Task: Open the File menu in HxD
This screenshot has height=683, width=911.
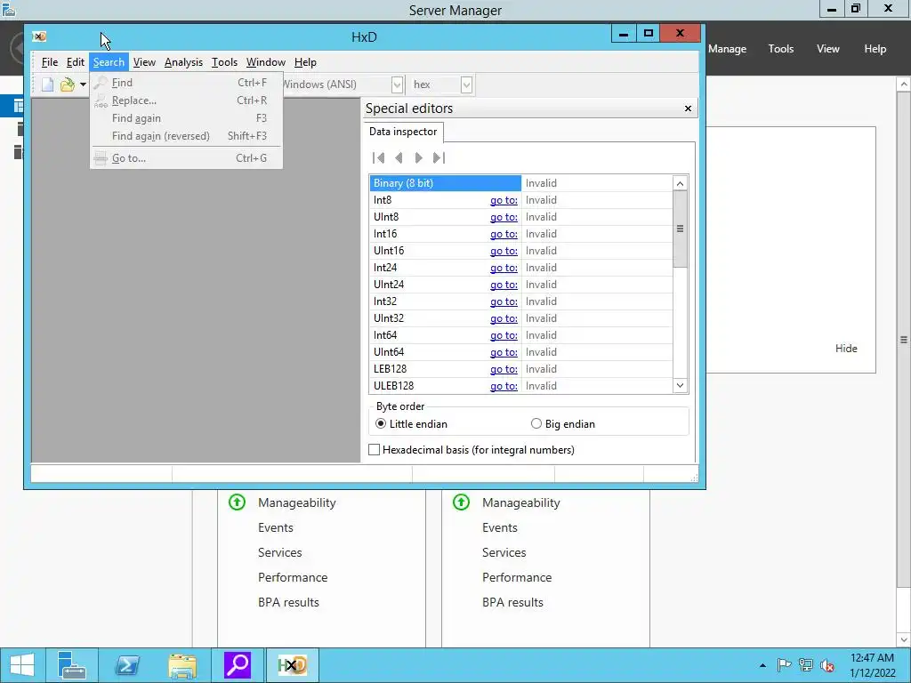Action: click(x=50, y=62)
